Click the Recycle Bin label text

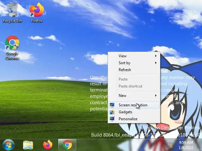click(x=12, y=21)
